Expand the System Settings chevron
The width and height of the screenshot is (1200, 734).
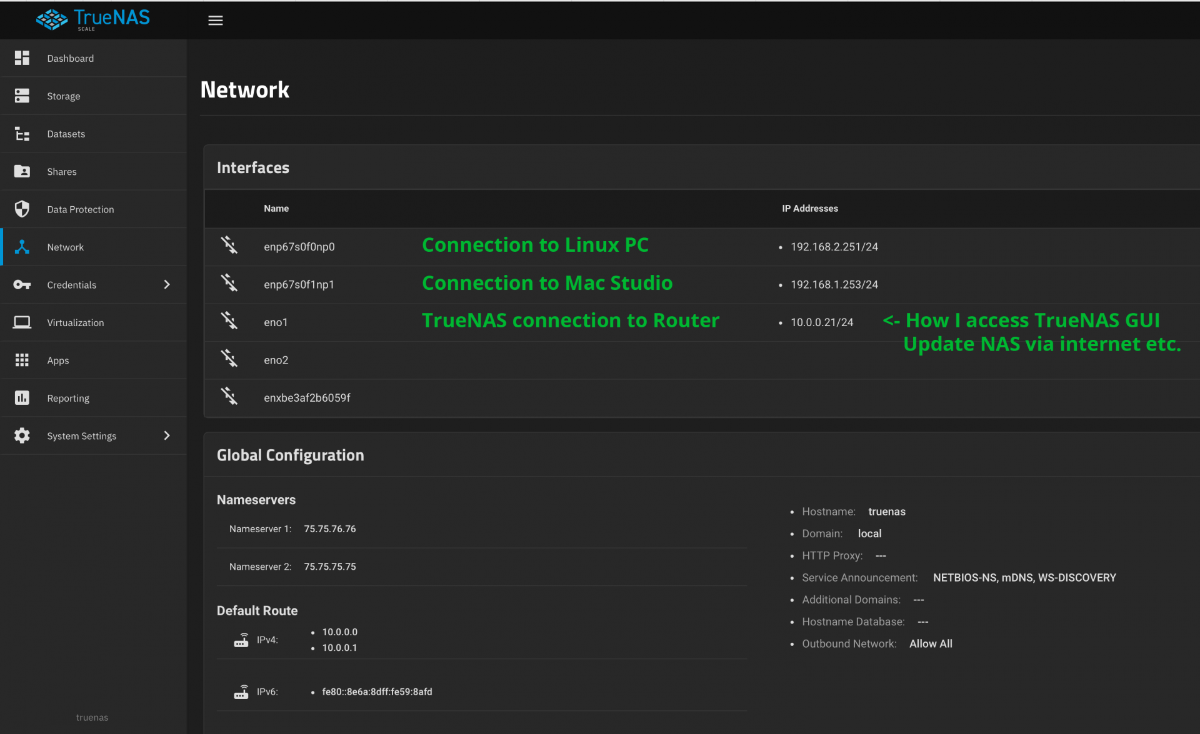pyautogui.click(x=167, y=435)
